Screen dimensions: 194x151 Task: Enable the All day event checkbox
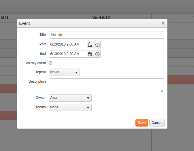[50, 63]
